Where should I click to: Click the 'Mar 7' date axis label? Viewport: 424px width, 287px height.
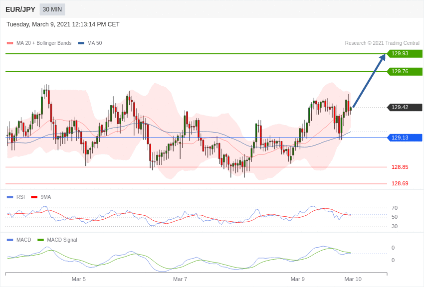[x=180, y=279]
